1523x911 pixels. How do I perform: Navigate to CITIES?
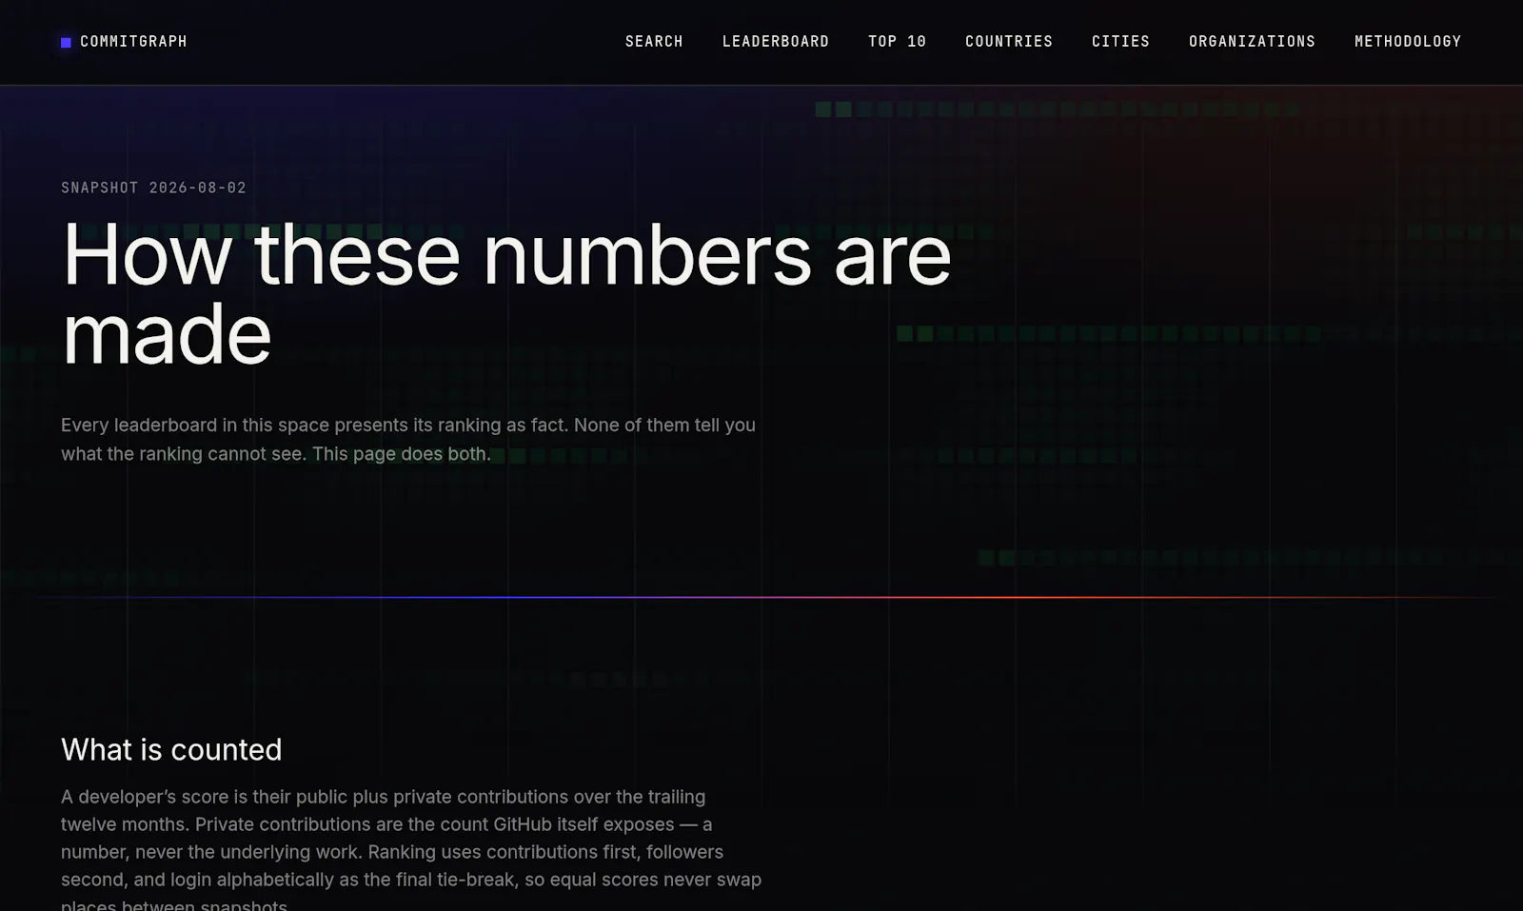pyautogui.click(x=1120, y=42)
